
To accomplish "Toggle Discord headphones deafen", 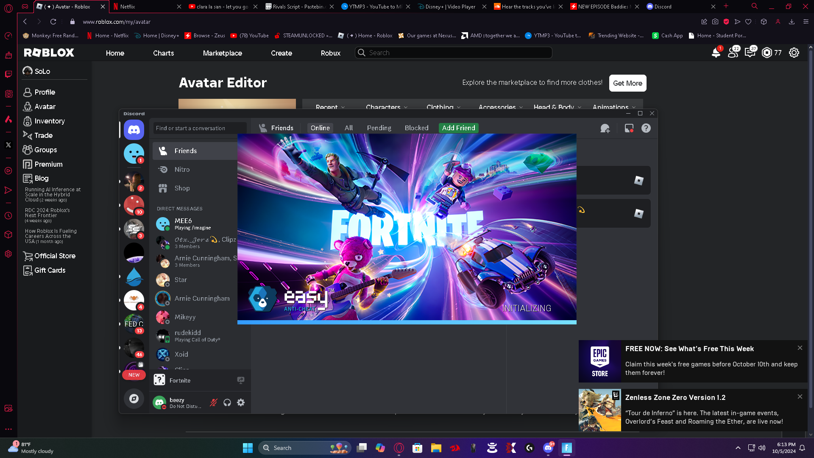I will [227, 402].
